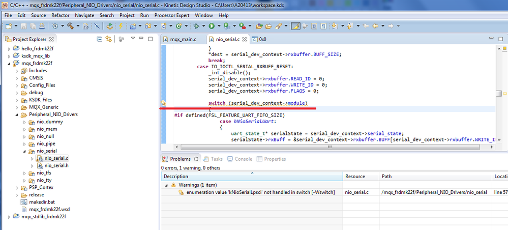Open the Refactor menu
The width and height of the screenshot is (508, 230).
click(61, 15)
